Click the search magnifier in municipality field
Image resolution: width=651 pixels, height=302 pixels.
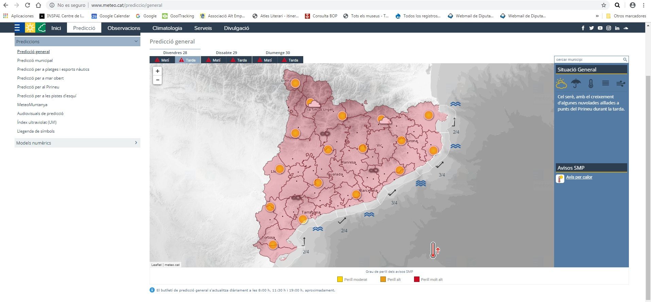pos(625,60)
